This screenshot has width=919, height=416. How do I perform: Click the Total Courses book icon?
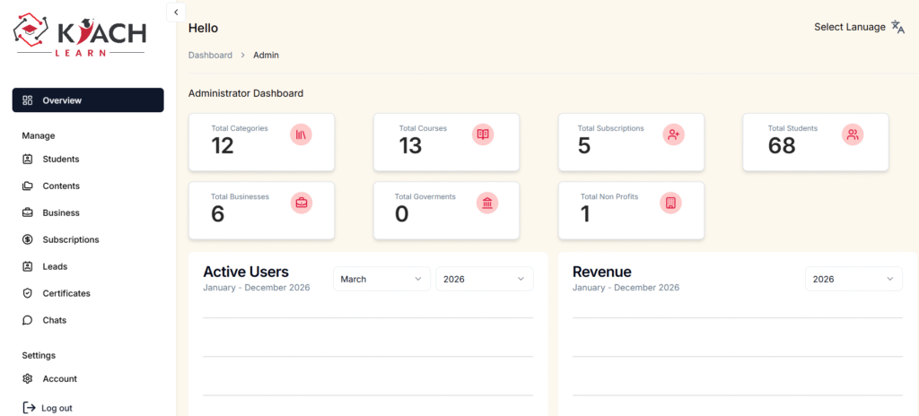(x=483, y=134)
